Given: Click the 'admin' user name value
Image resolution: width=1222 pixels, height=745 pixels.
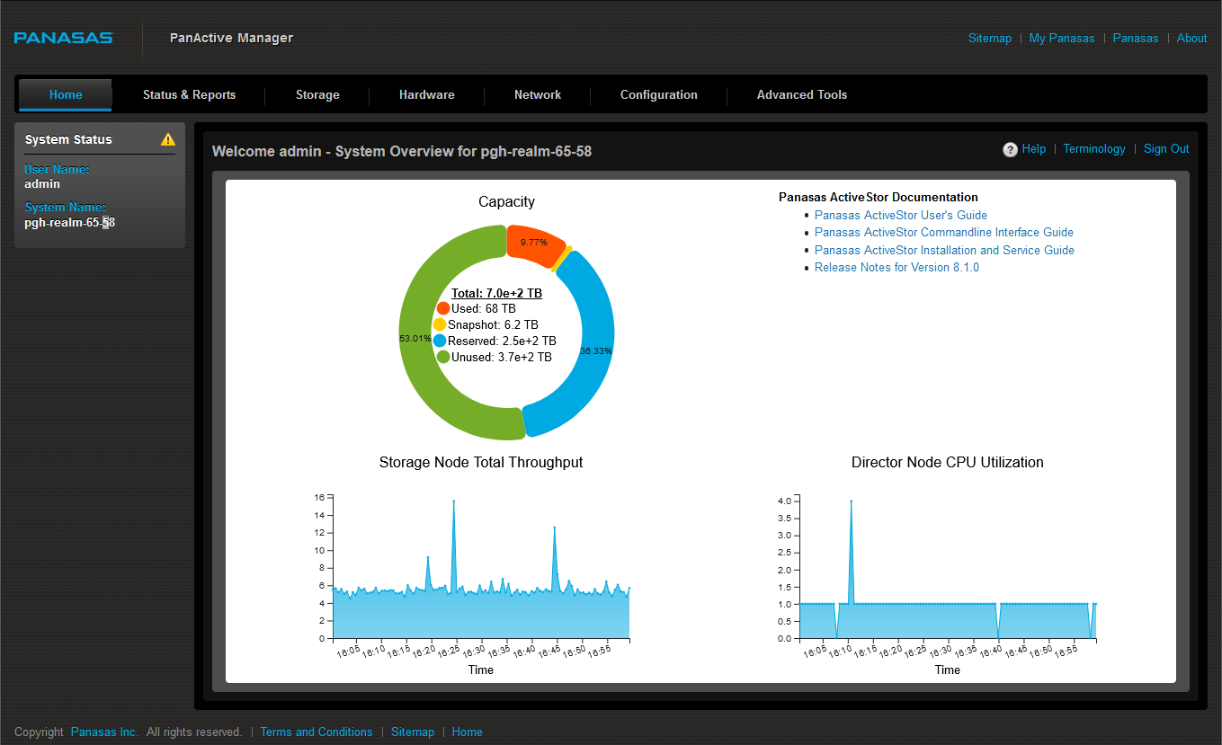Looking at the screenshot, I should (x=42, y=183).
